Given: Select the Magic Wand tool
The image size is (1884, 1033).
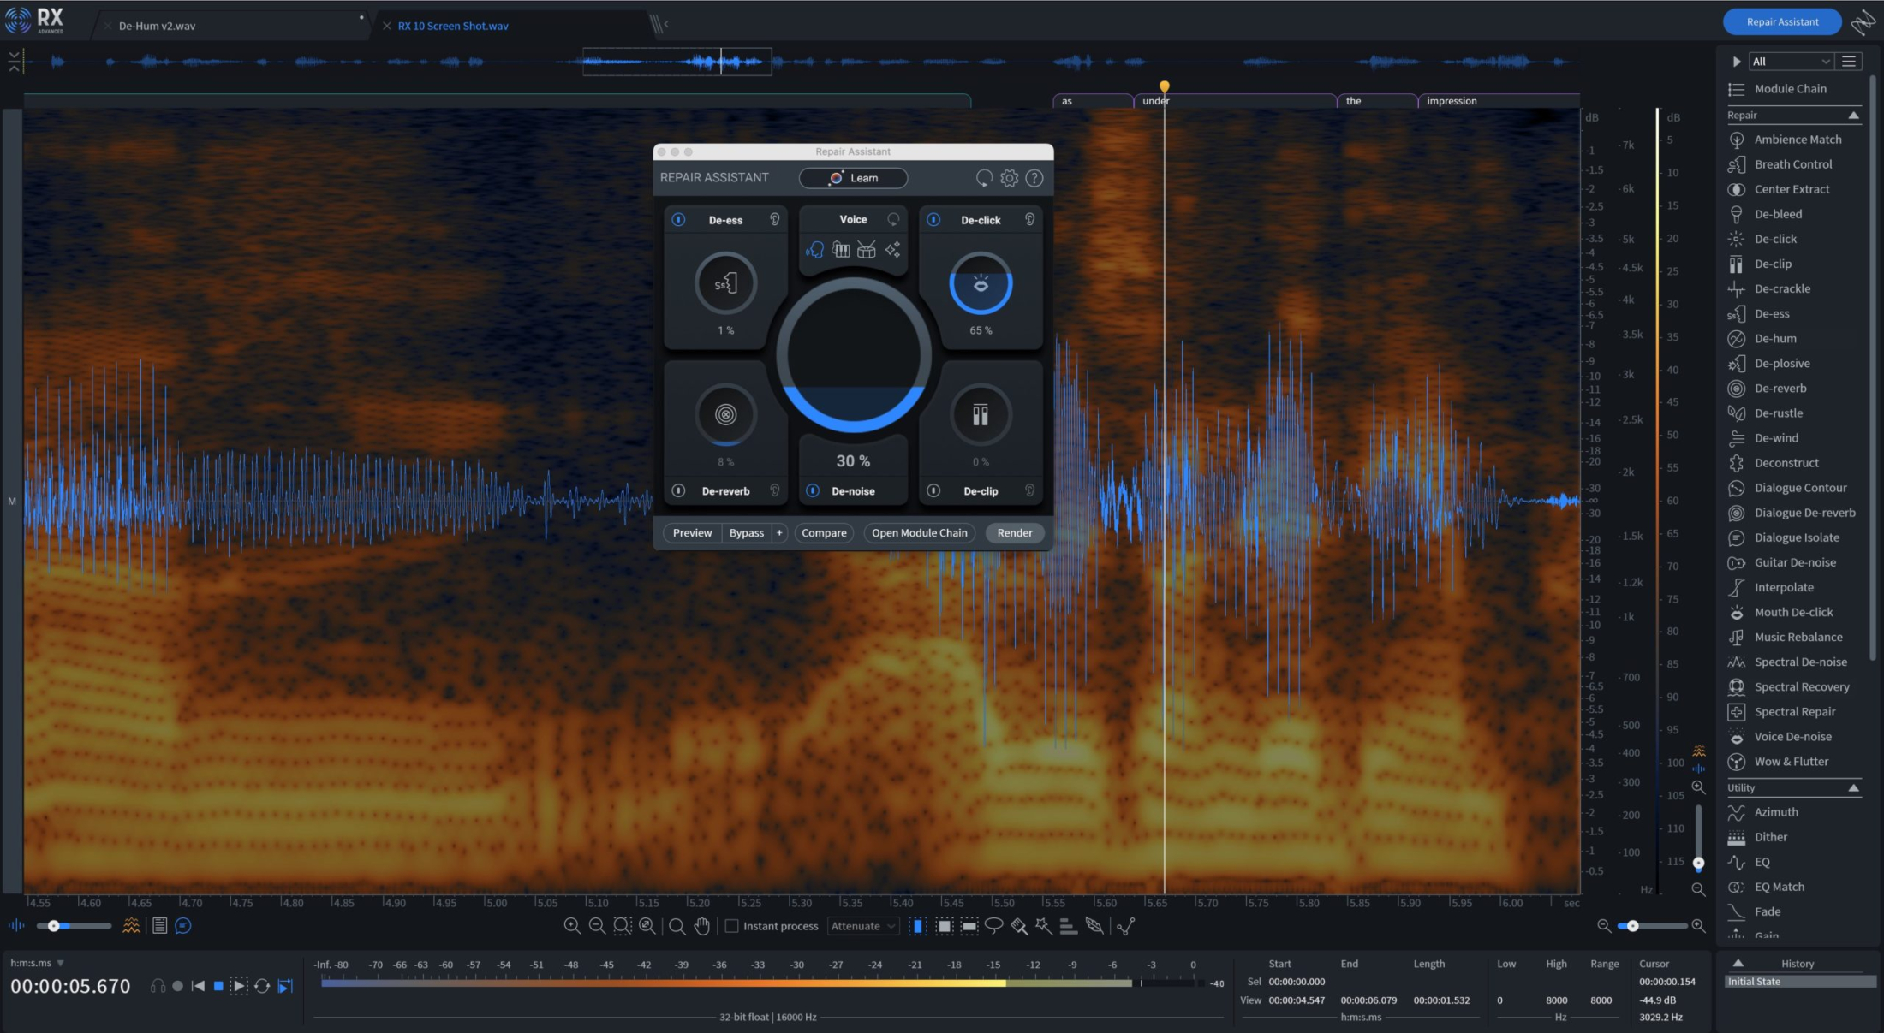Looking at the screenshot, I should 1043,926.
